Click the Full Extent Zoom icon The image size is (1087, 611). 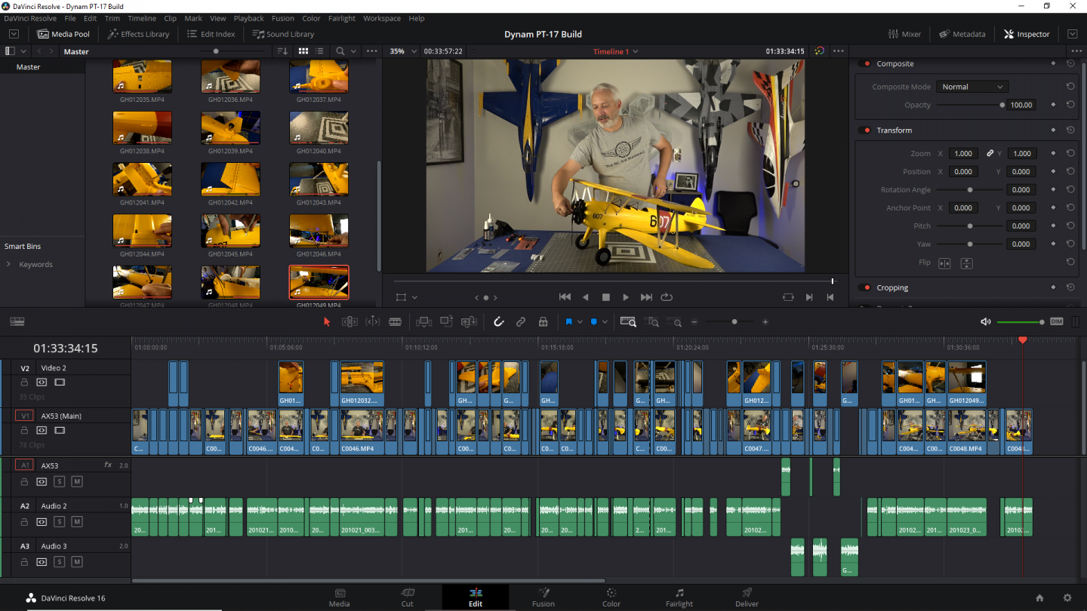(628, 321)
